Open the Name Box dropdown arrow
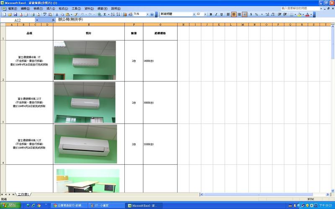The height and width of the screenshot is (209, 335). (x=37, y=20)
